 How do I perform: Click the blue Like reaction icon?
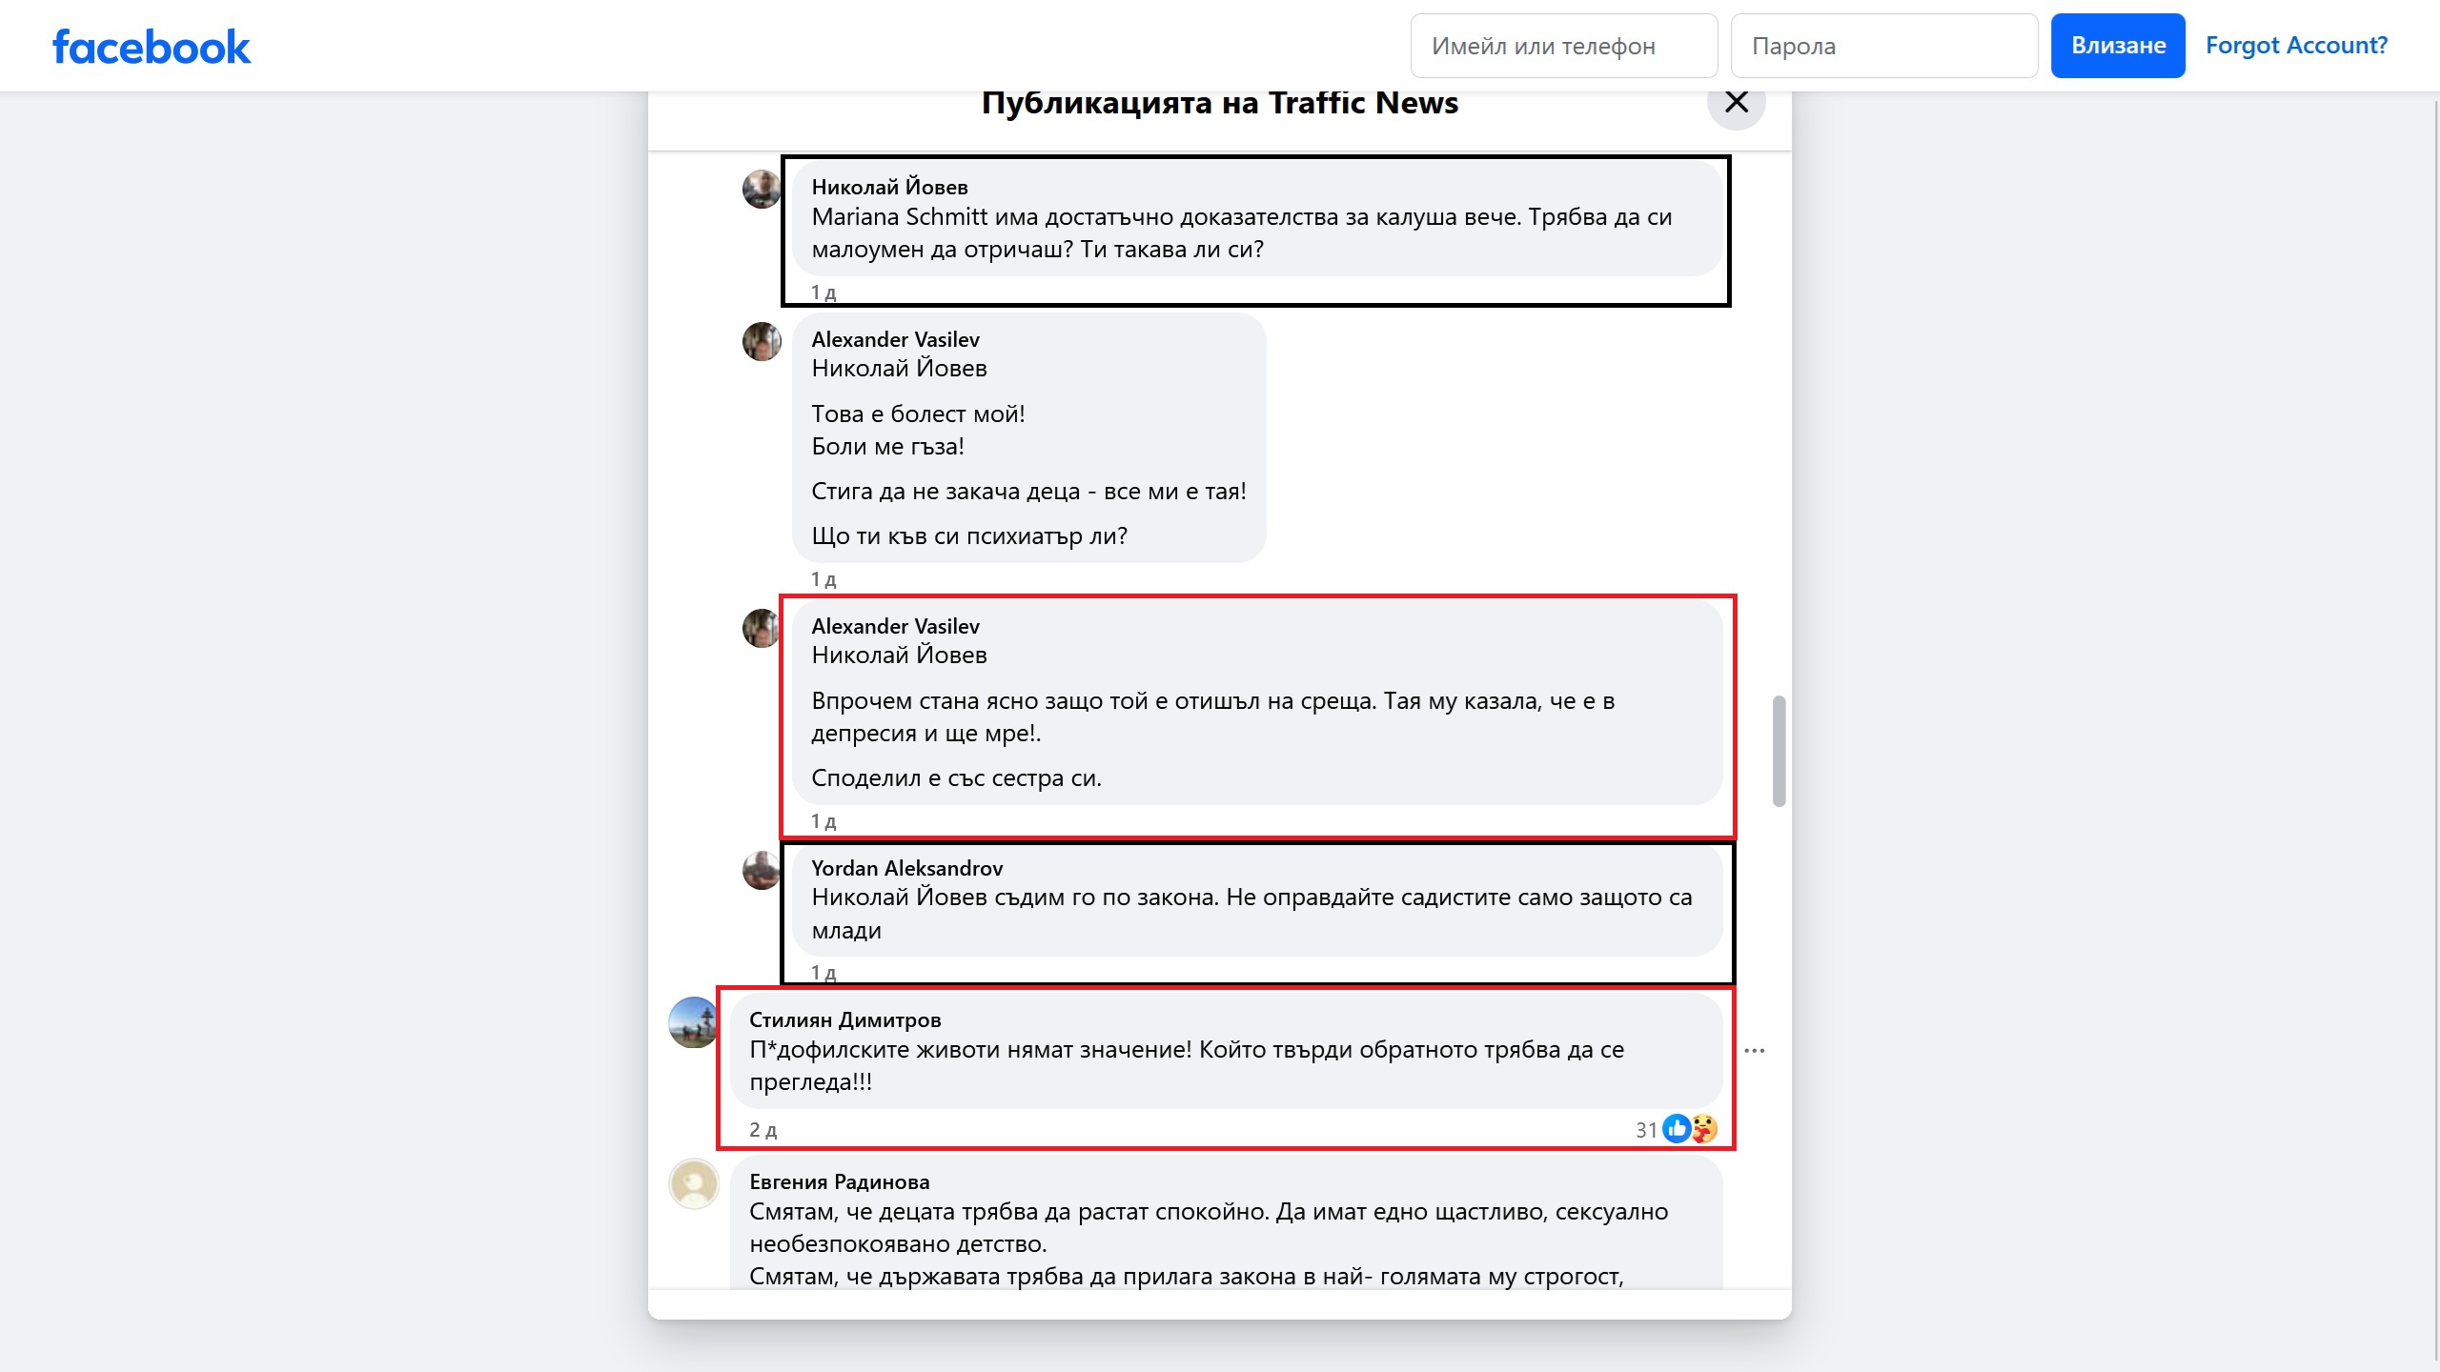tap(1676, 1129)
